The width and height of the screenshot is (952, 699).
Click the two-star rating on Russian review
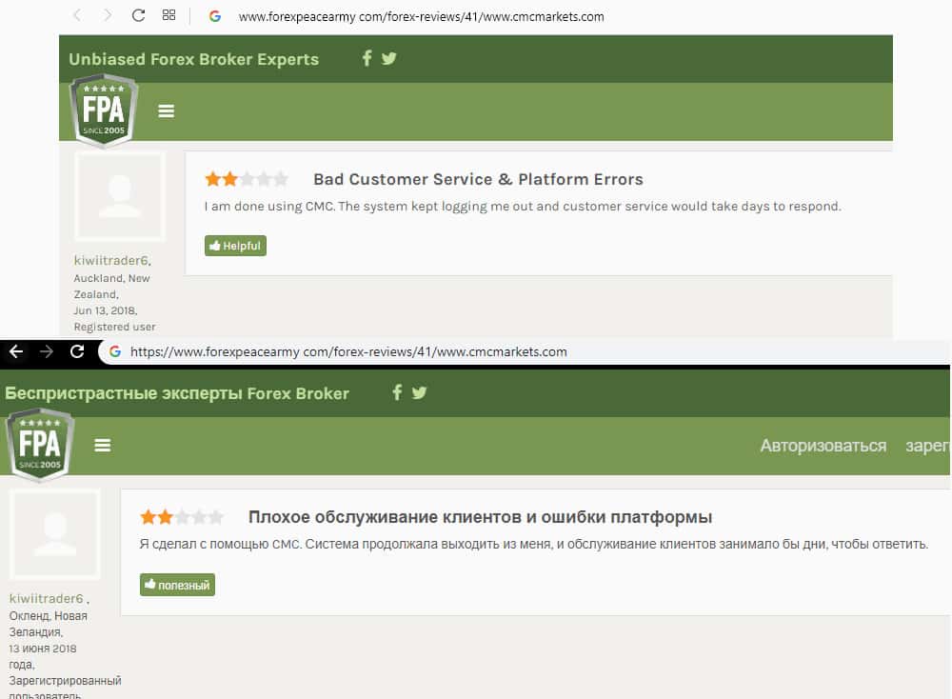click(182, 517)
